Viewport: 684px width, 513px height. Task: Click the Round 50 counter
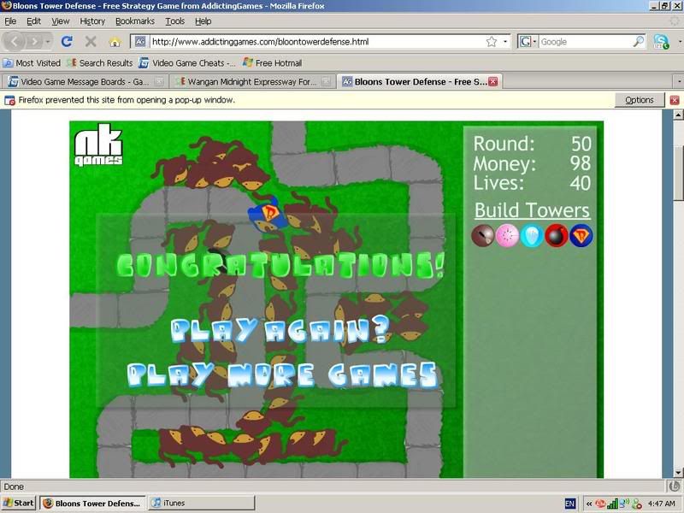click(x=532, y=144)
